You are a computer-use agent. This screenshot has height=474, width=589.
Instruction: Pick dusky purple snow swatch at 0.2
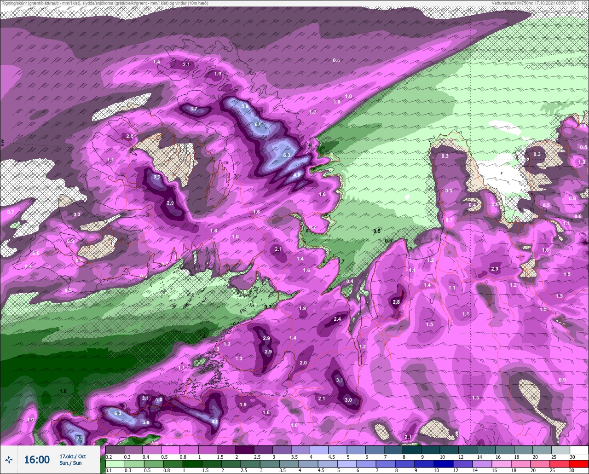pyautogui.click(x=115, y=450)
